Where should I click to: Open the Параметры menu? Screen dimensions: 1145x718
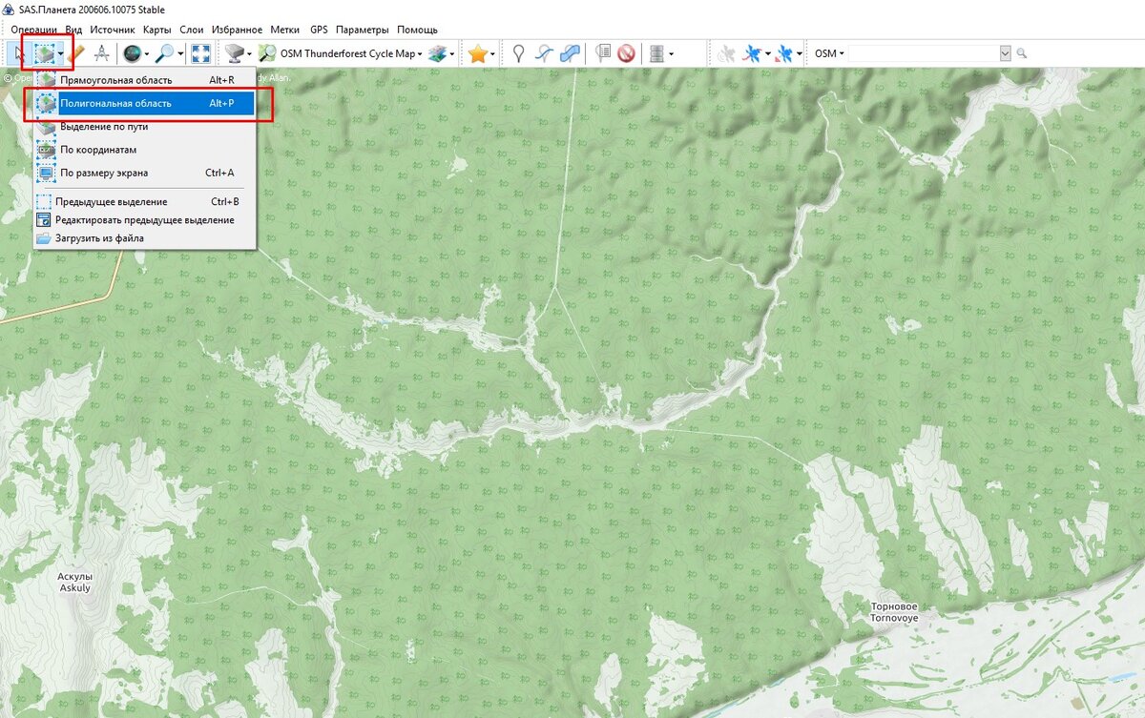click(x=363, y=30)
